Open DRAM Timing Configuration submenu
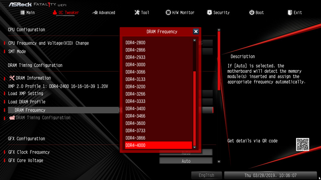 pyautogui.click(x=40, y=118)
